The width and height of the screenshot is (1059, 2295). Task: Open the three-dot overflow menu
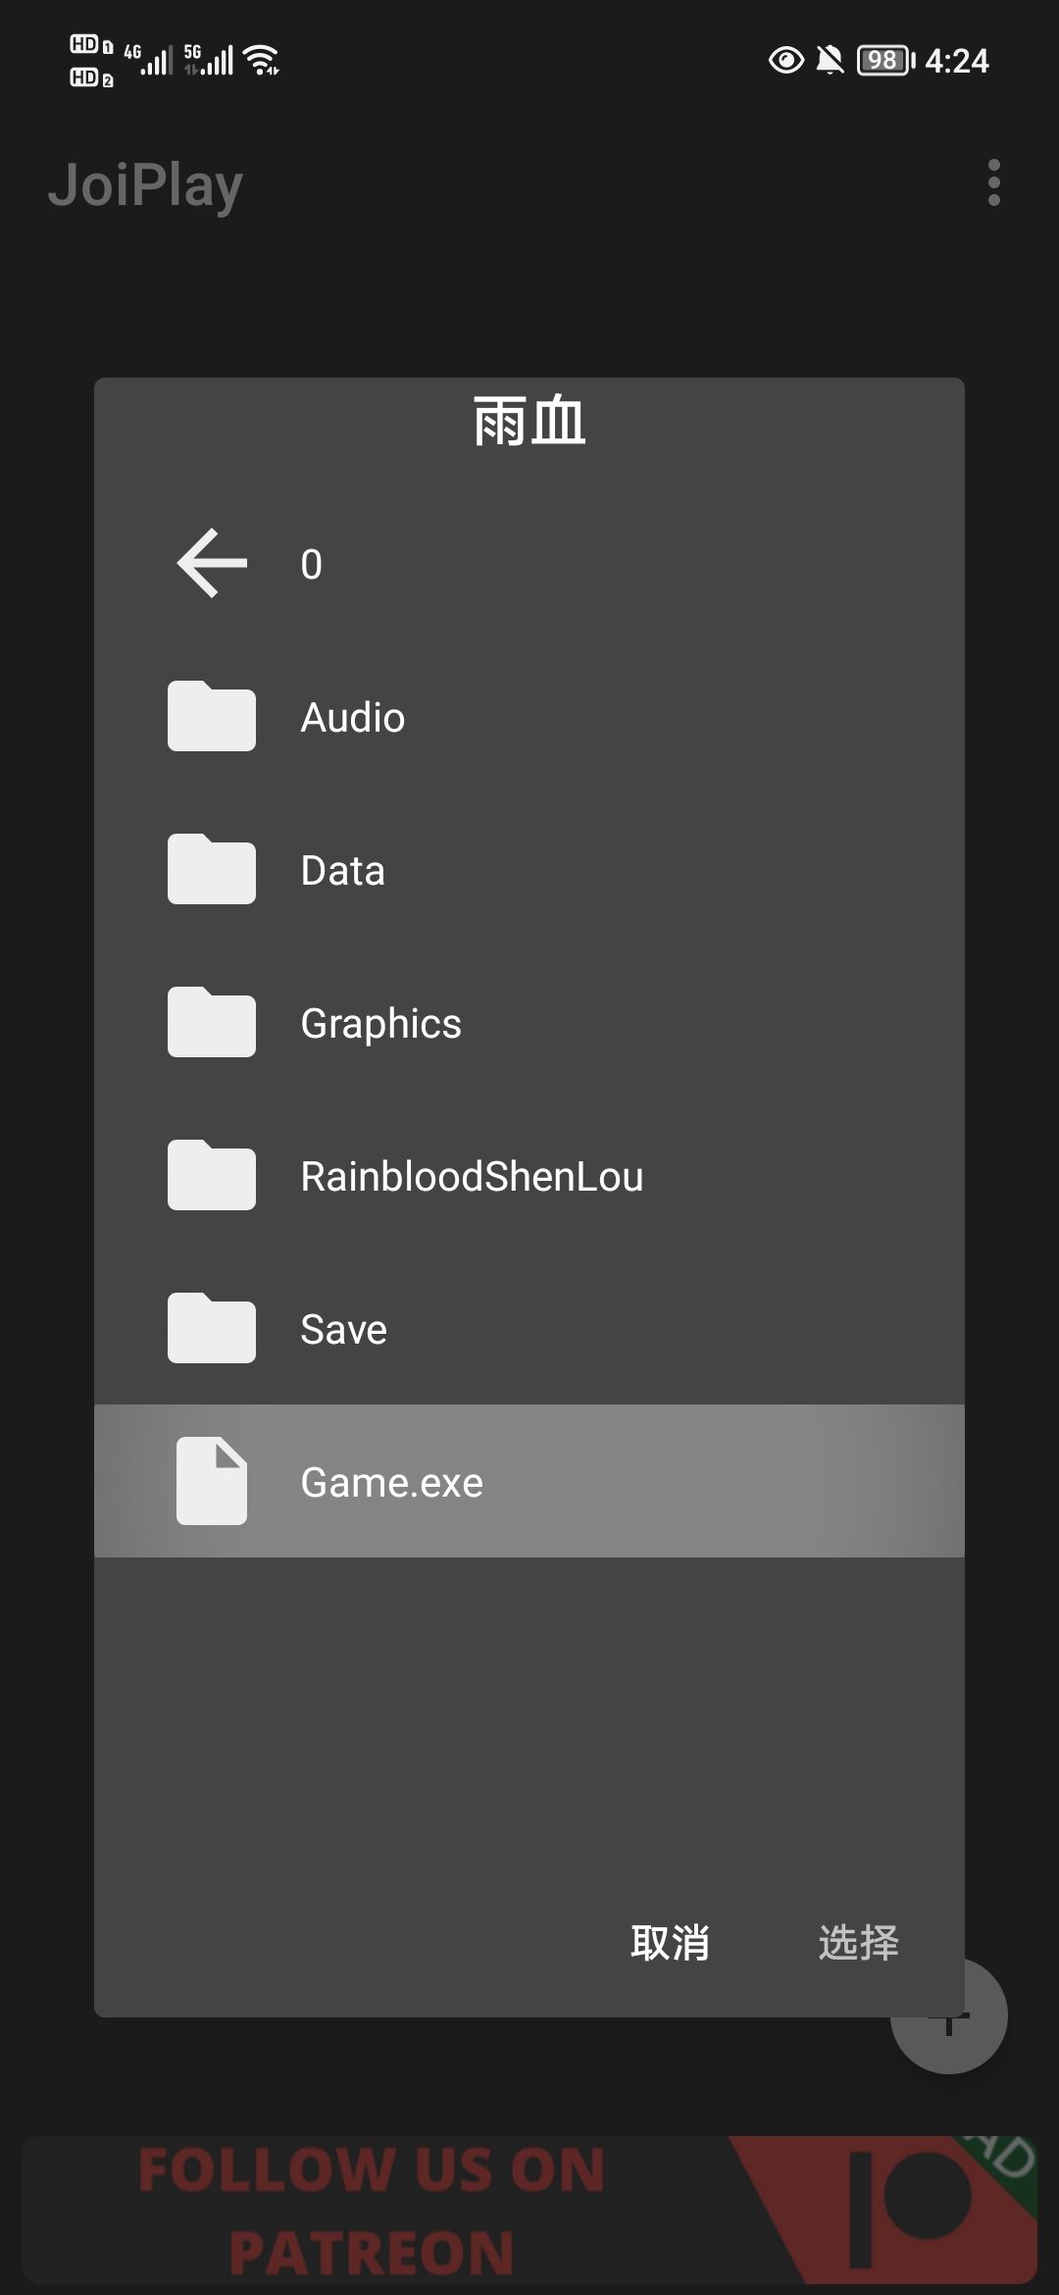[993, 183]
